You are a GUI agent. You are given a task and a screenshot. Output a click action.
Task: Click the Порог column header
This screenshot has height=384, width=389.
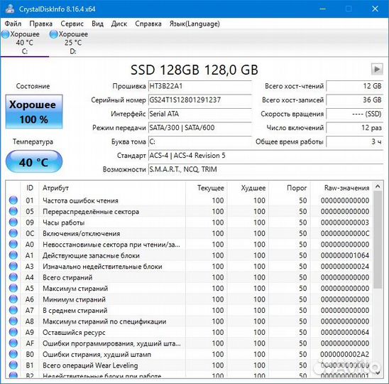pos(290,188)
